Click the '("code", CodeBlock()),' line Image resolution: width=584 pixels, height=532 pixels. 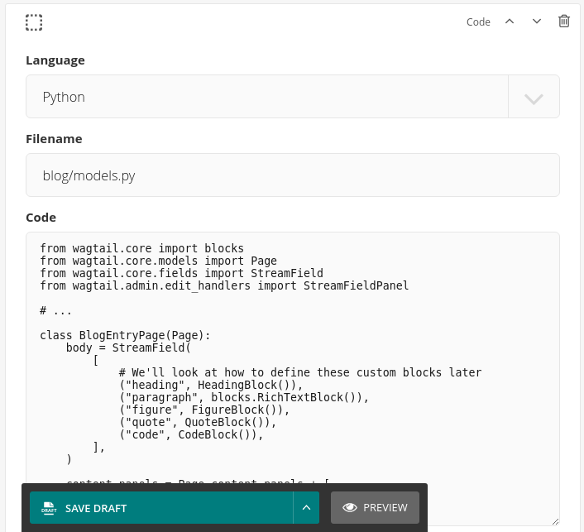click(x=191, y=434)
